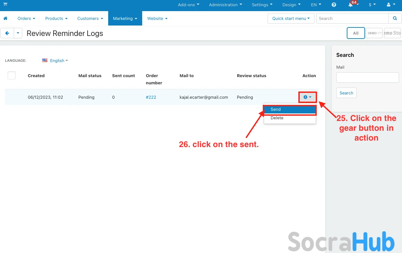The width and height of the screenshot is (402, 253).
Task: Choose Delete from the action menu
Action: click(290, 118)
